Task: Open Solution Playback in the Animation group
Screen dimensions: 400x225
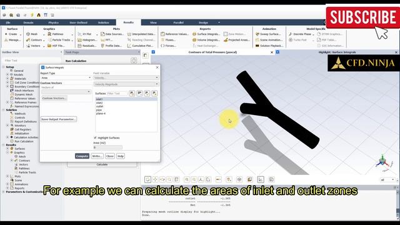Action: (x=269, y=46)
